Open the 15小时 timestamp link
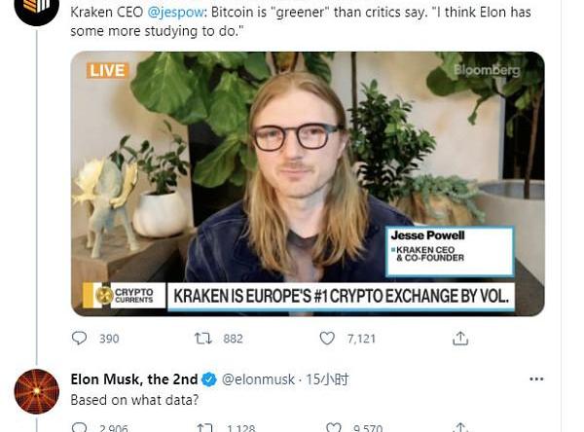 [x=327, y=379]
